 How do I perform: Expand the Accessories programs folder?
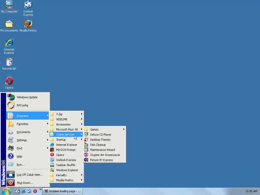pyautogui.click(x=67, y=124)
